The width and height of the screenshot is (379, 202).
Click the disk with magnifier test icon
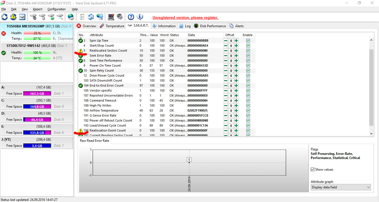[60, 17]
